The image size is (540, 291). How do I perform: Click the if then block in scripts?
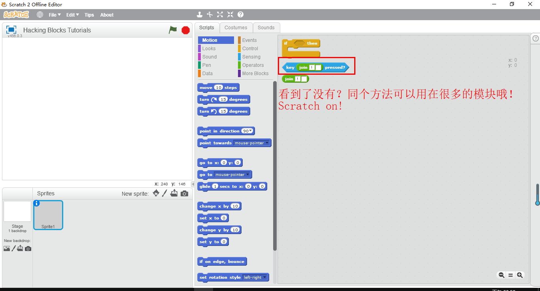(301, 48)
